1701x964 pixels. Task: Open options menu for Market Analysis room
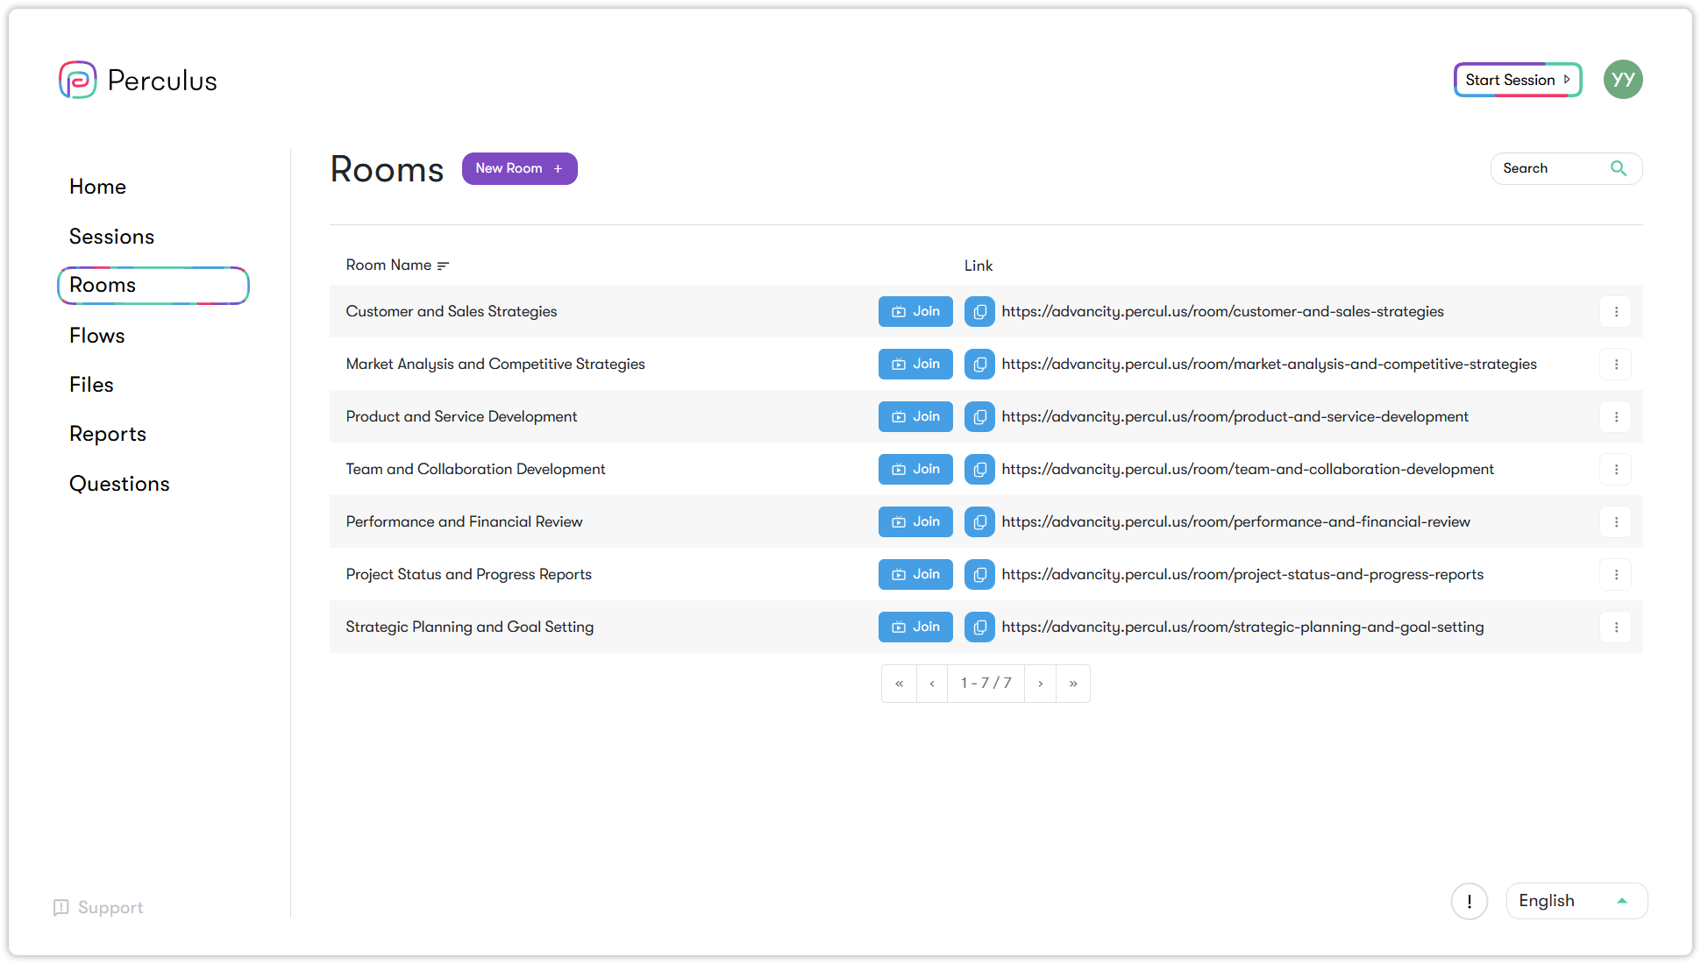1616,365
